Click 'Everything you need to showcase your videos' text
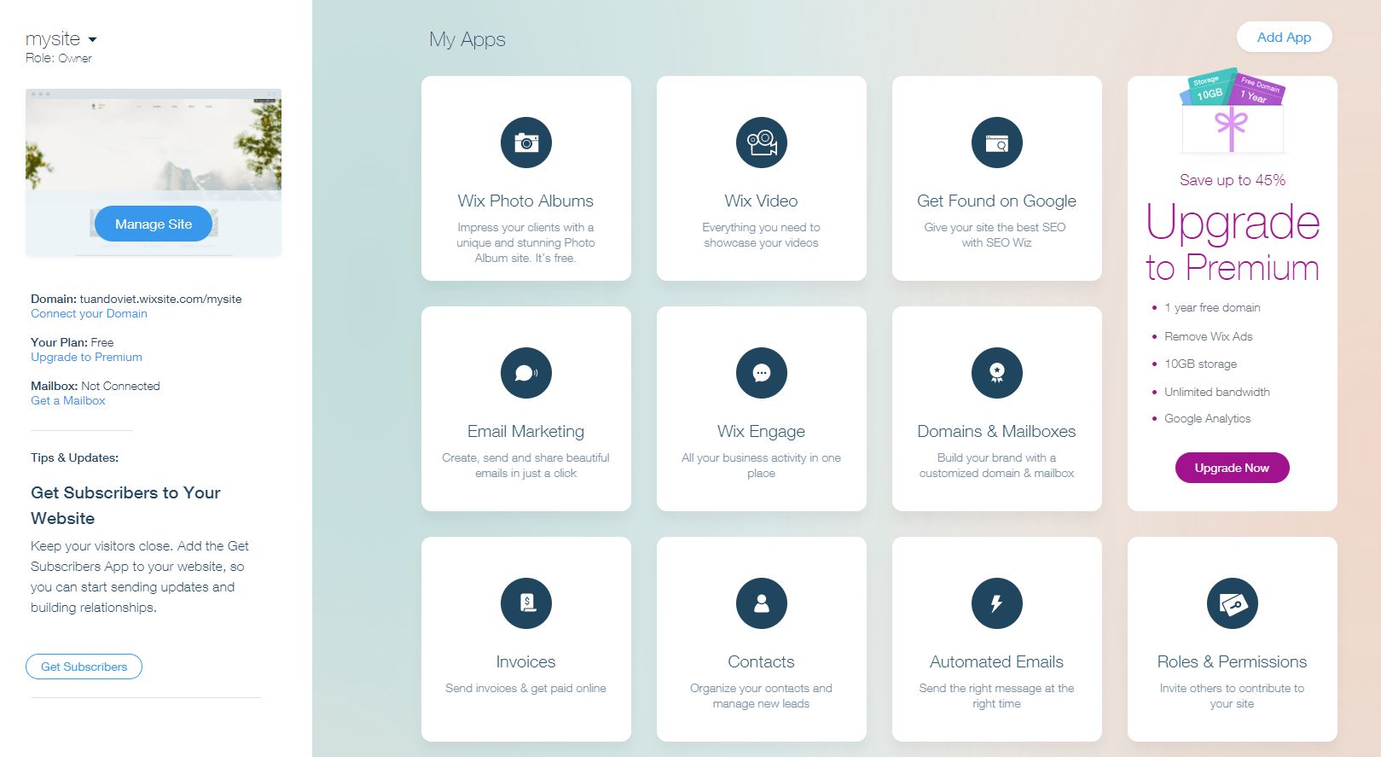The image size is (1381, 757). tap(761, 235)
